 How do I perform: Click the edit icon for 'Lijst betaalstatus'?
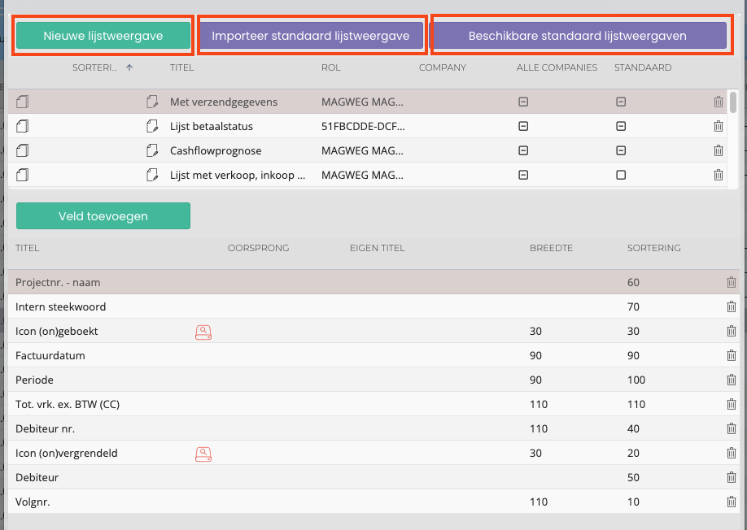(x=151, y=126)
